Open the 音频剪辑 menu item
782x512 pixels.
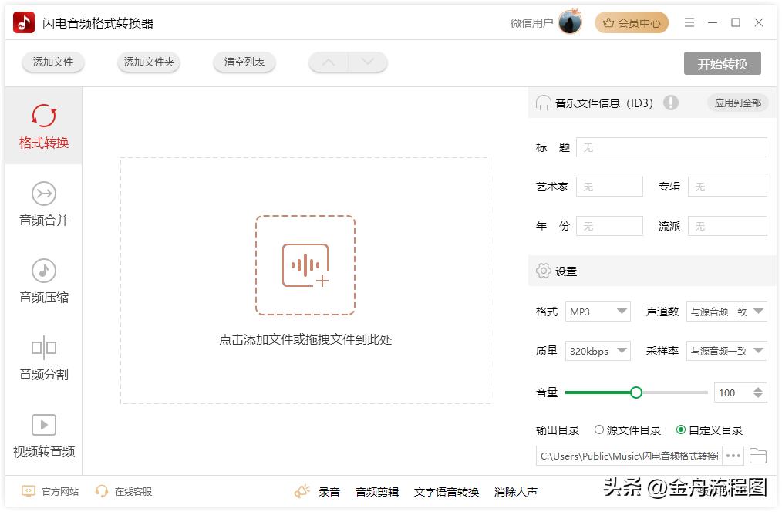376,491
